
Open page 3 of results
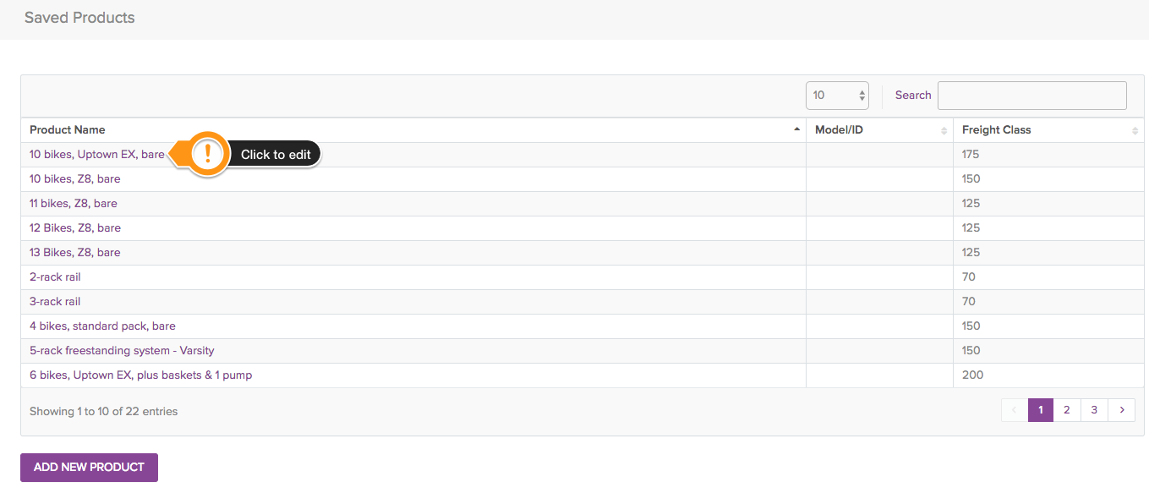pos(1094,410)
